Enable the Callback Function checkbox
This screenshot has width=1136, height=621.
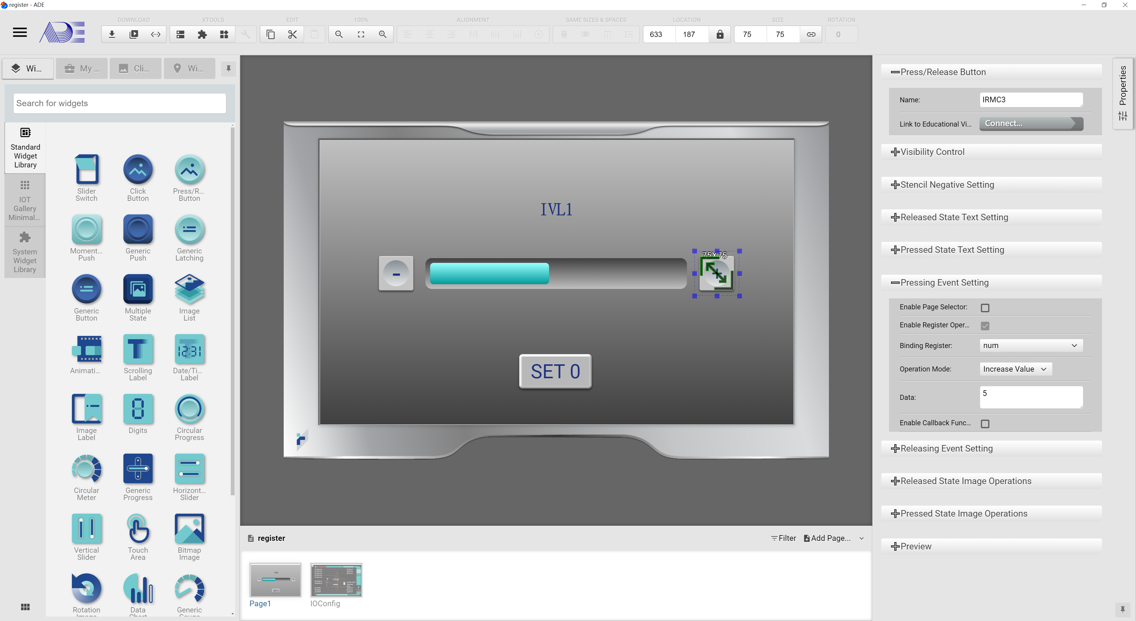[x=985, y=423]
